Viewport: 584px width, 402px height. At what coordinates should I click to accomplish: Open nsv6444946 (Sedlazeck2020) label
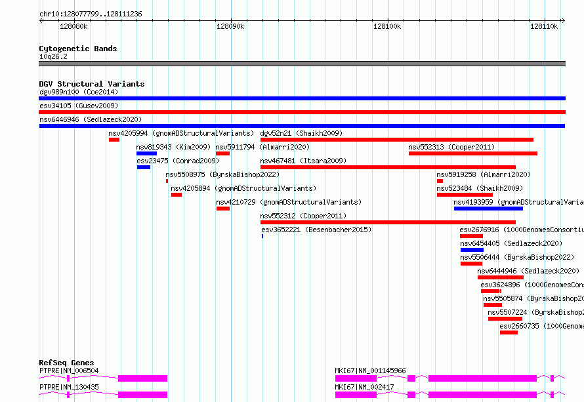[528, 271]
